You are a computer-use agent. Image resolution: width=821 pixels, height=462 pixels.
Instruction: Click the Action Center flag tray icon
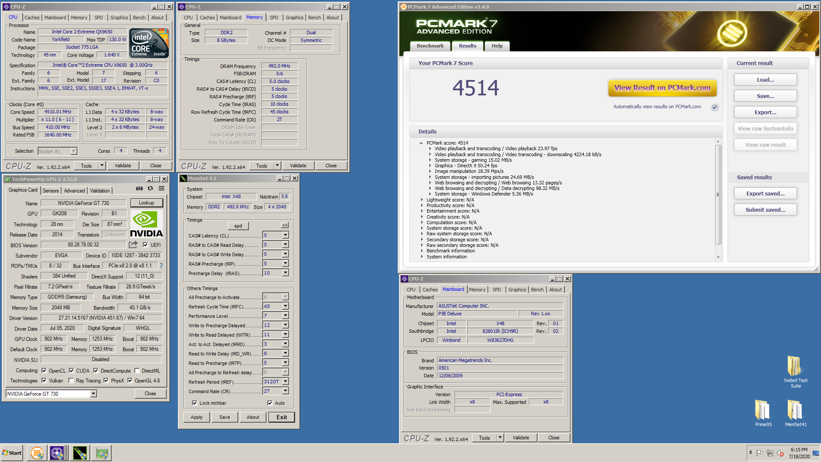tap(759, 453)
